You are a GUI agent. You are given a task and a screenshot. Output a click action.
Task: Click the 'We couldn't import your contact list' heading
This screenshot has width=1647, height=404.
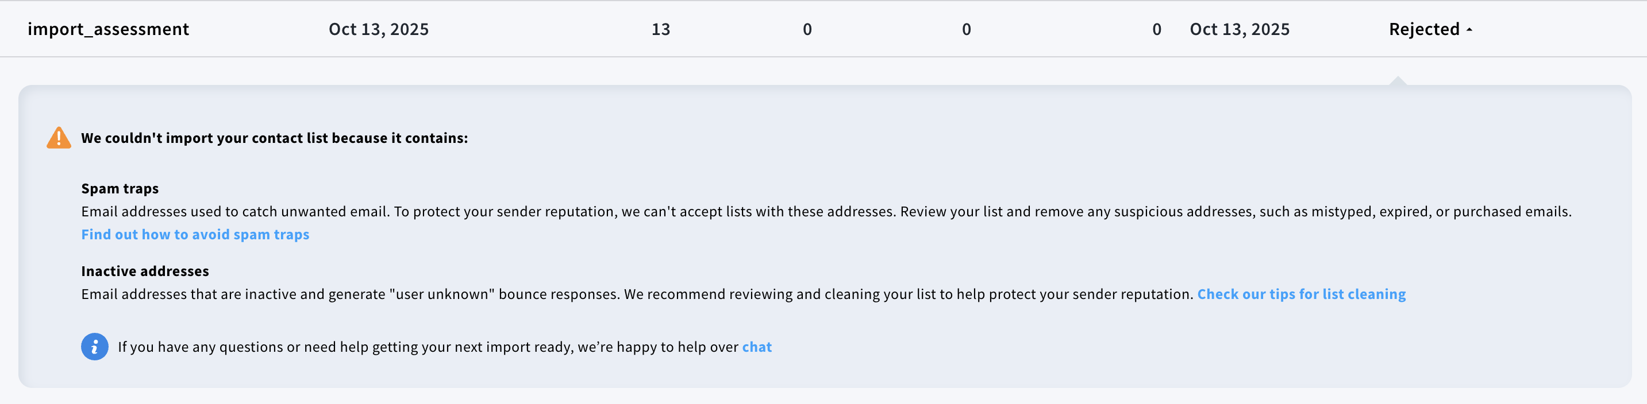point(274,138)
